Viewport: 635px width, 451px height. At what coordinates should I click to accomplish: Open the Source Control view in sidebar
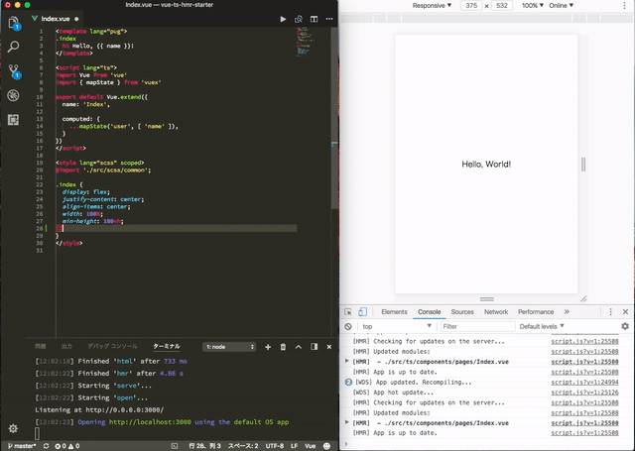pos(13,70)
